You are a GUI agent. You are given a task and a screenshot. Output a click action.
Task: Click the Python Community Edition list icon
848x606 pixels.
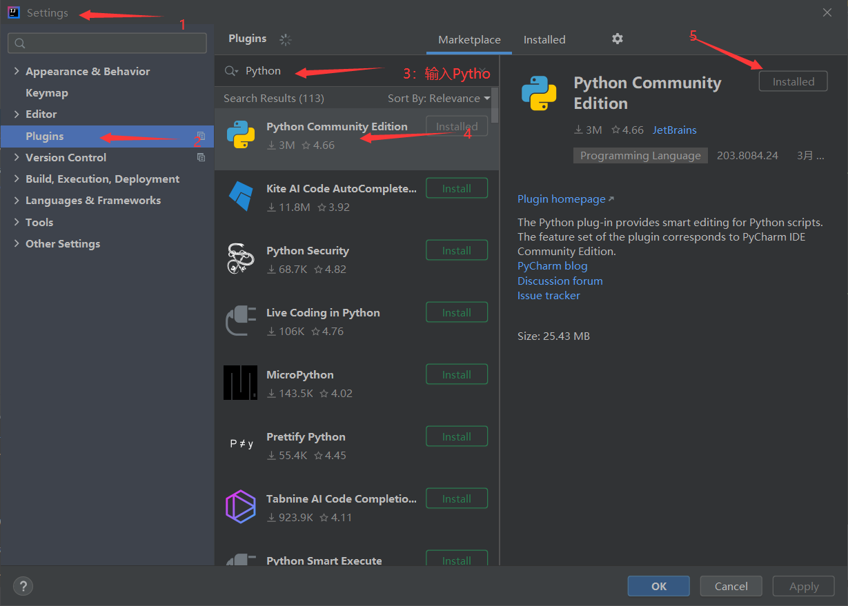[241, 134]
